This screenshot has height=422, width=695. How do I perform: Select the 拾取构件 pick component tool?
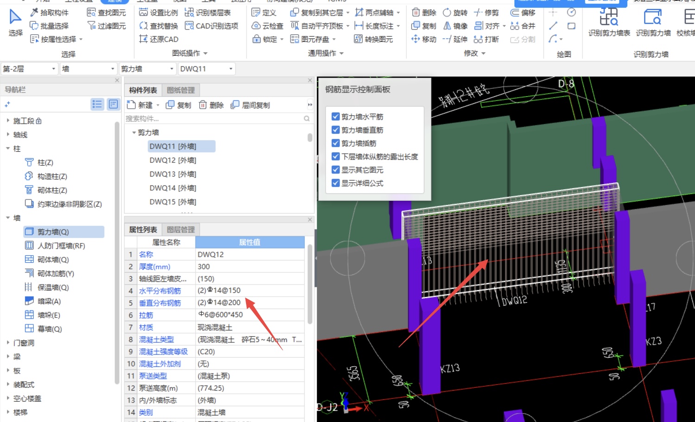tap(49, 12)
